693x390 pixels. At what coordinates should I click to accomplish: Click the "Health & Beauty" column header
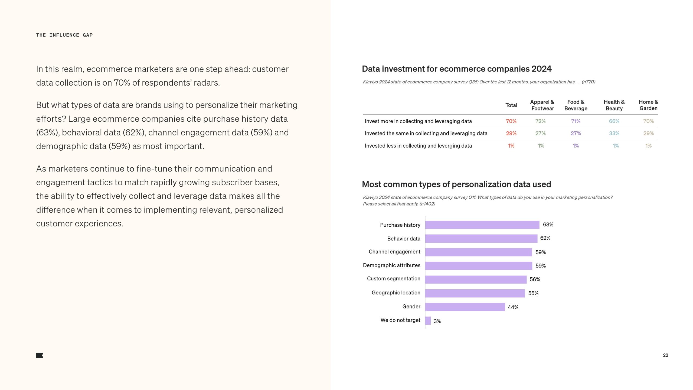tap(614, 105)
